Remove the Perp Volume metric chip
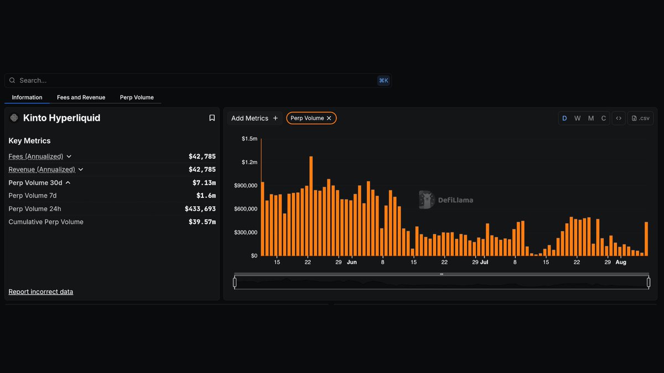Screen dimensions: 664x373 pyautogui.click(x=329, y=118)
